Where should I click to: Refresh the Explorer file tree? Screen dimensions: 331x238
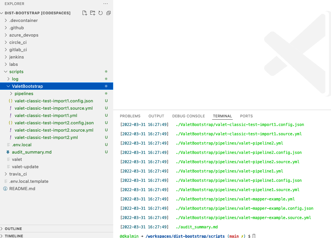(x=101, y=13)
